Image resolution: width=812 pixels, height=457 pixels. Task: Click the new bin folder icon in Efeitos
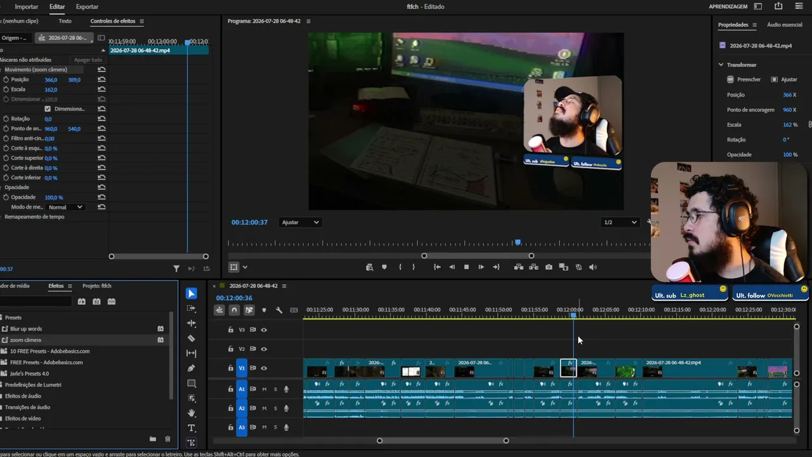153,439
